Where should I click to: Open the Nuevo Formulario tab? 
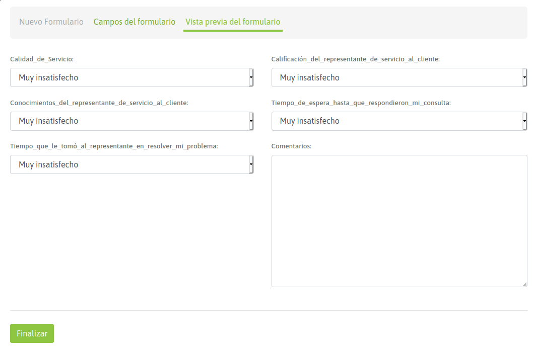click(51, 22)
